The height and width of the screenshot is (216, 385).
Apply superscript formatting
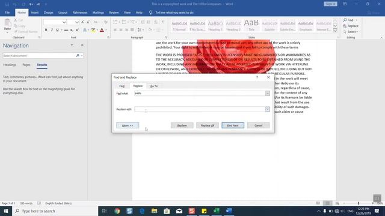[x=77, y=30]
